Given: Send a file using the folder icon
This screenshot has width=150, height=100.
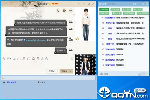Looking at the screenshot, I should coord(19,59).
